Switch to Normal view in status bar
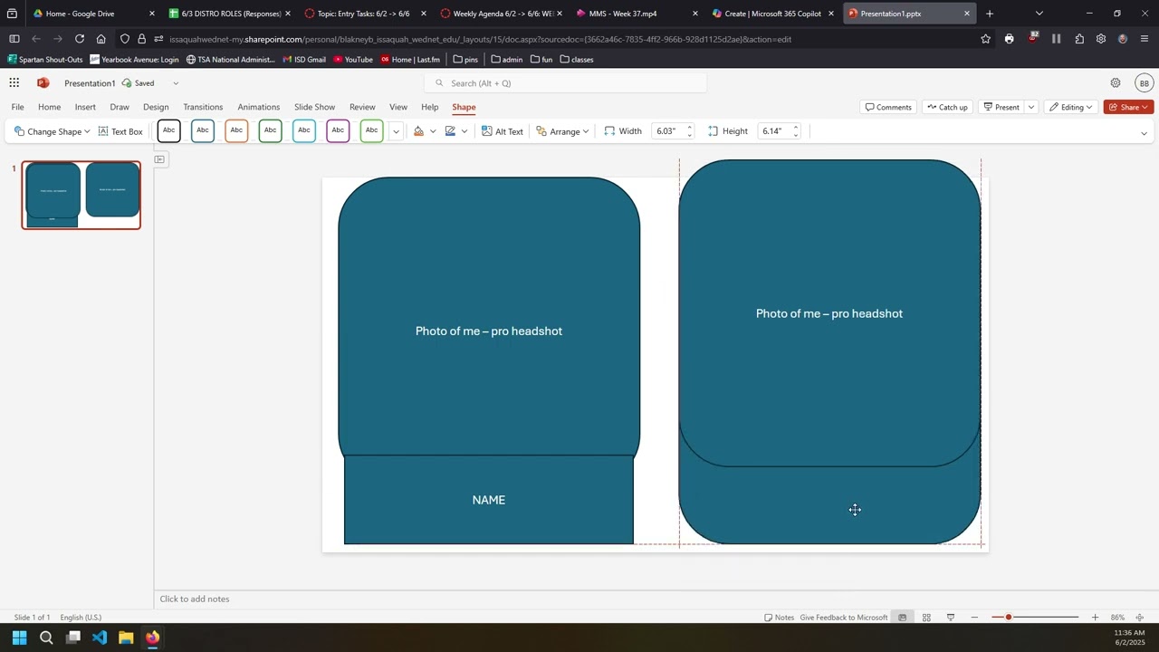 pyautogui.click(x=902, y=618)
